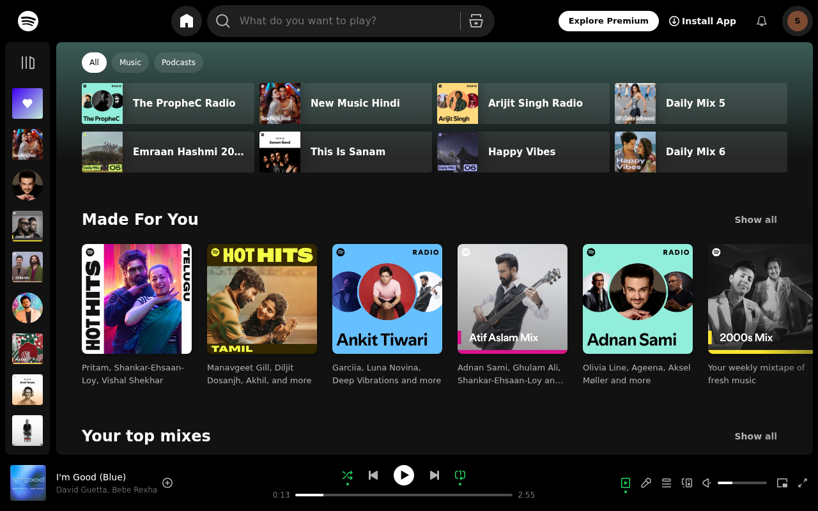The width and height of the screenshot is (818, 511).
Task: Click the Install App download icon
Action: [x=674, y=21]
